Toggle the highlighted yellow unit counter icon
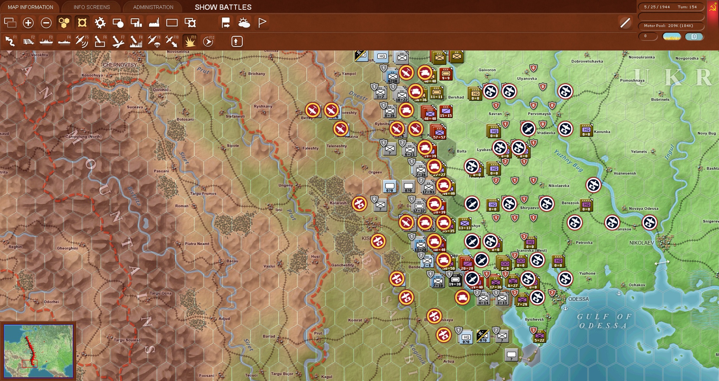Screen dimensions: 719x381 82,23
